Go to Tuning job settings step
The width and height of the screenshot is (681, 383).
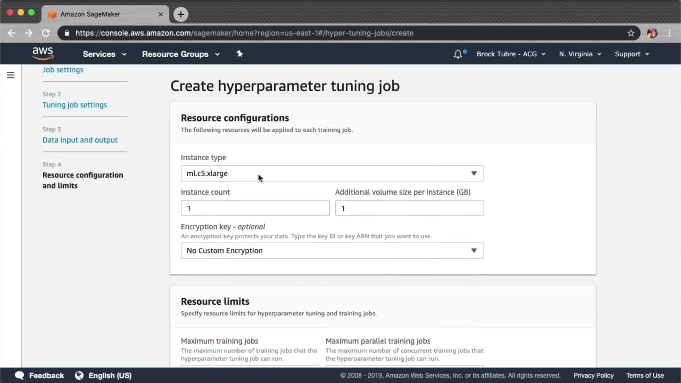tap(74, 105)
